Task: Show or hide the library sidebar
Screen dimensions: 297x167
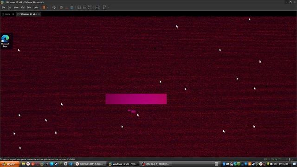Action: tap(79, 7)
